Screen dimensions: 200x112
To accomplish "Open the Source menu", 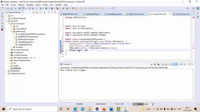I will (13, 5).
